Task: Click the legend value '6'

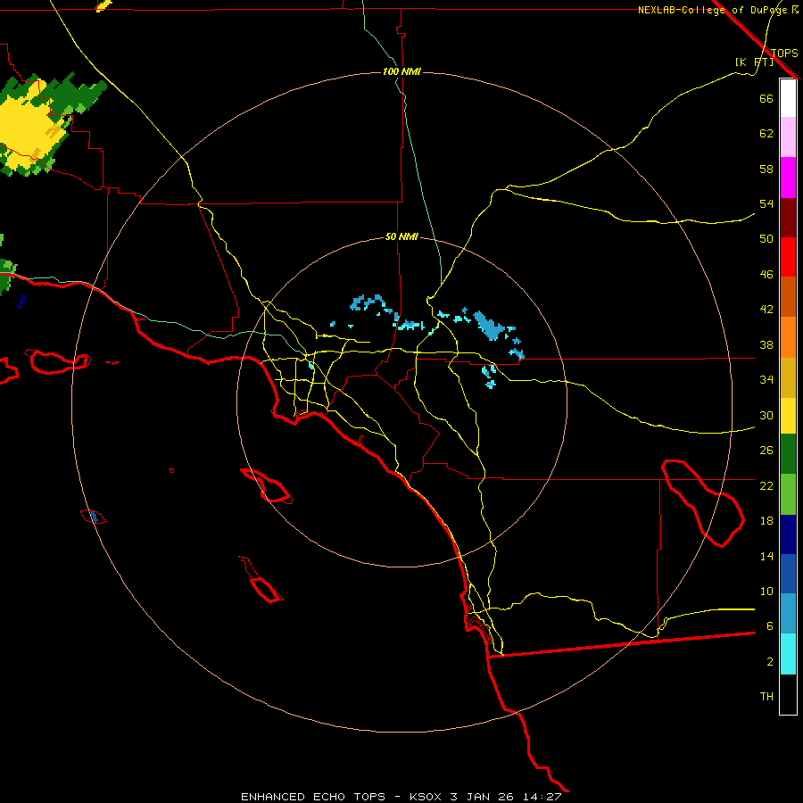Action: (x=769, y=626)
